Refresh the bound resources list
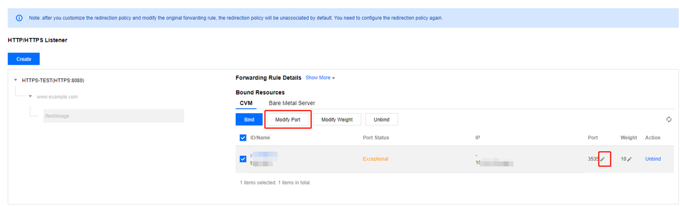 click(x=669, y=119)
